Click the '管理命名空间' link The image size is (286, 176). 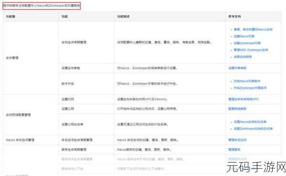click(237, 140)
